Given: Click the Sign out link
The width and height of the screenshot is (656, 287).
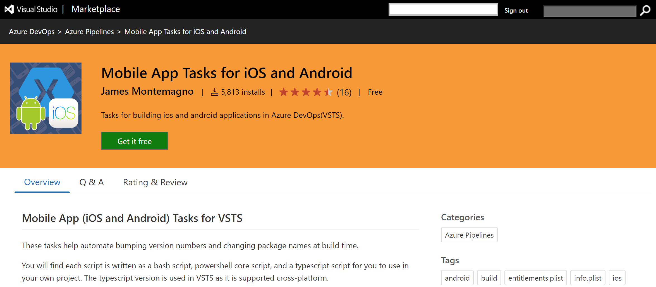Looking at the screenshot, I should [x=516, y=11].
